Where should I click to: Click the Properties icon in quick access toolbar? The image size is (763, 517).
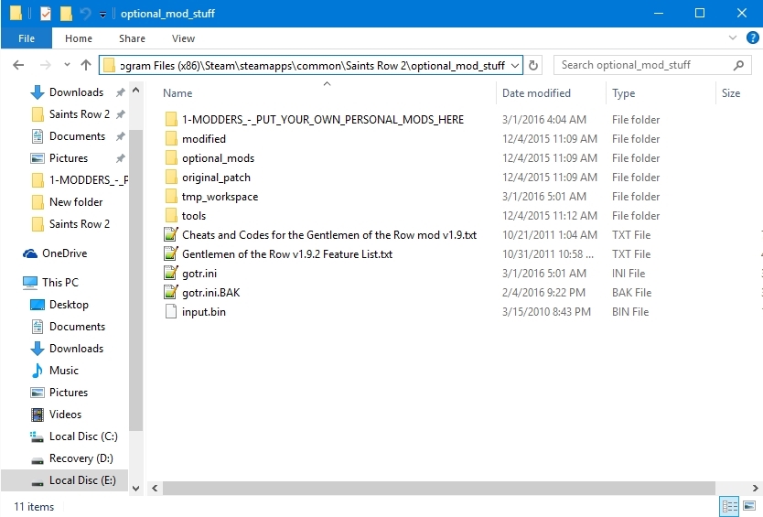click(x=45, y=14)
